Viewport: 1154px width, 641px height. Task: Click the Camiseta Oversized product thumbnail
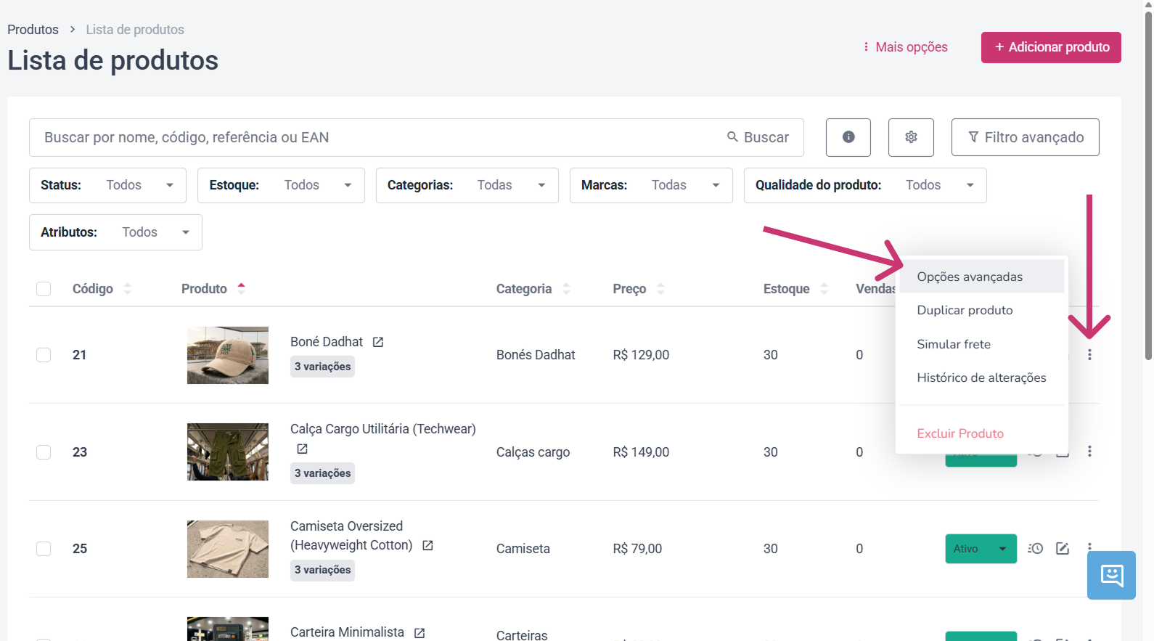228,549
